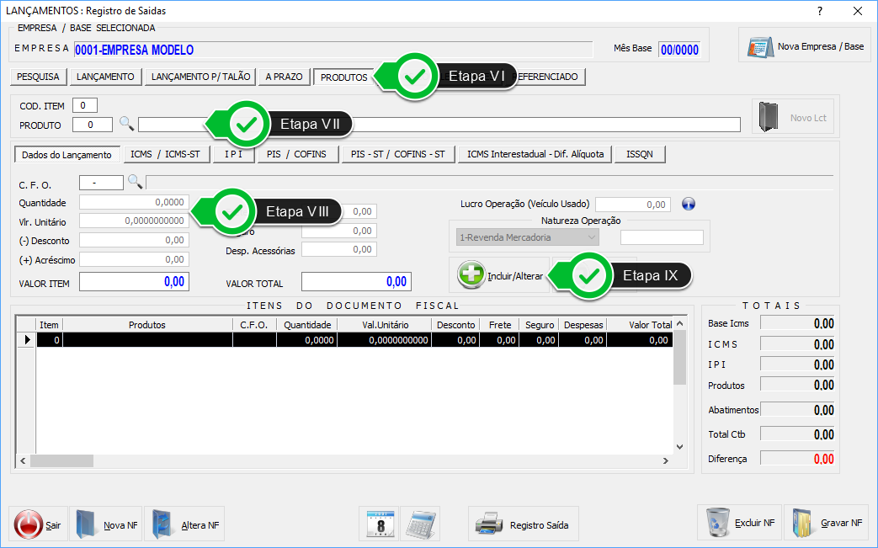Click the Excluir NF trash bin icon
The image size is (878, 548).
(x=719, y=523)
